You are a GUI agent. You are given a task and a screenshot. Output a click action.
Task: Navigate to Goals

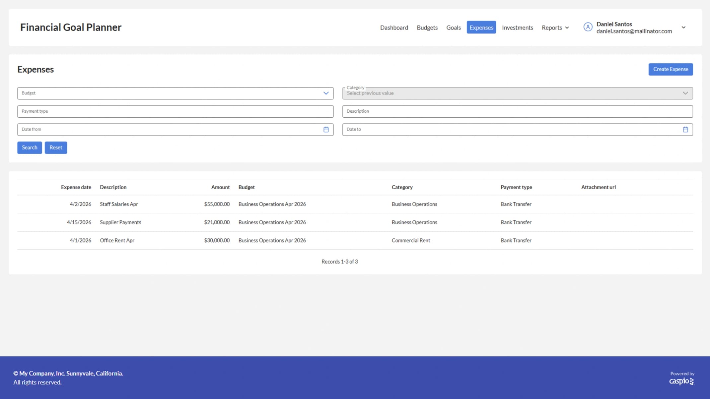[x=453, y=28]
